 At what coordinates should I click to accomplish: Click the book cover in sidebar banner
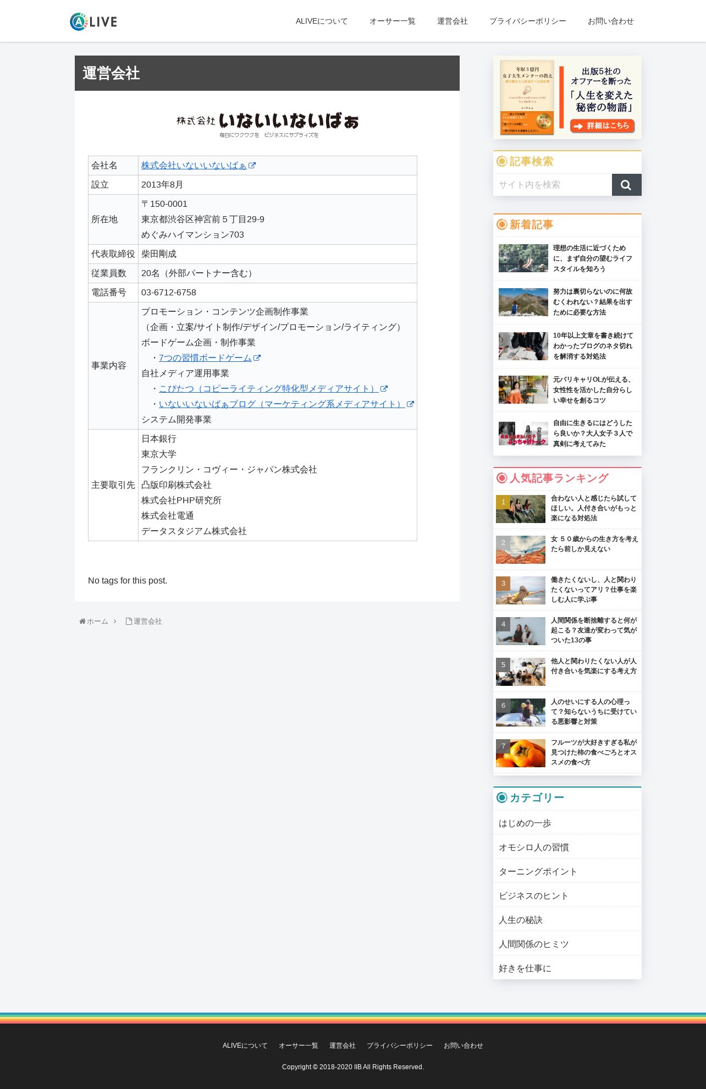527,97
